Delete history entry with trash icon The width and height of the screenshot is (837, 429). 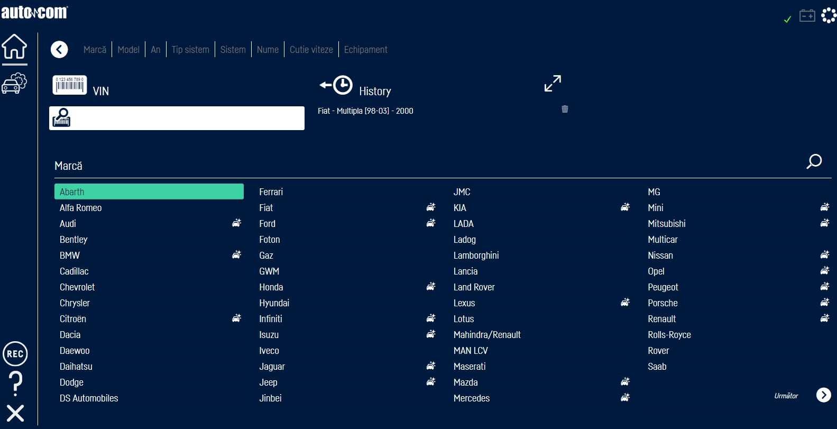click(x=565, y=109)
